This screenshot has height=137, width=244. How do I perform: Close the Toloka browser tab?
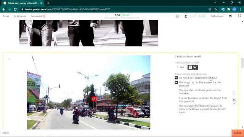pyautogui.click(x=41, y=3)
